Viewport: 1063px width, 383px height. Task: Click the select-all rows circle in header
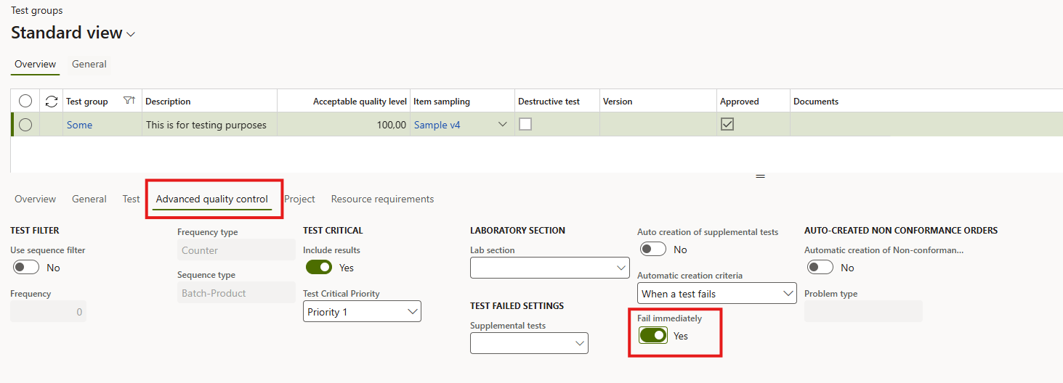pyautogui.click(x=25, y=102)
